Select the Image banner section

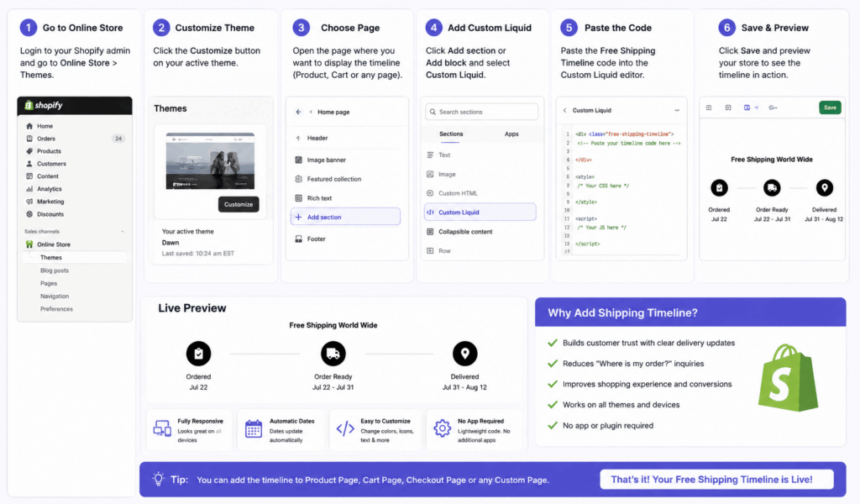pos(321,160)
